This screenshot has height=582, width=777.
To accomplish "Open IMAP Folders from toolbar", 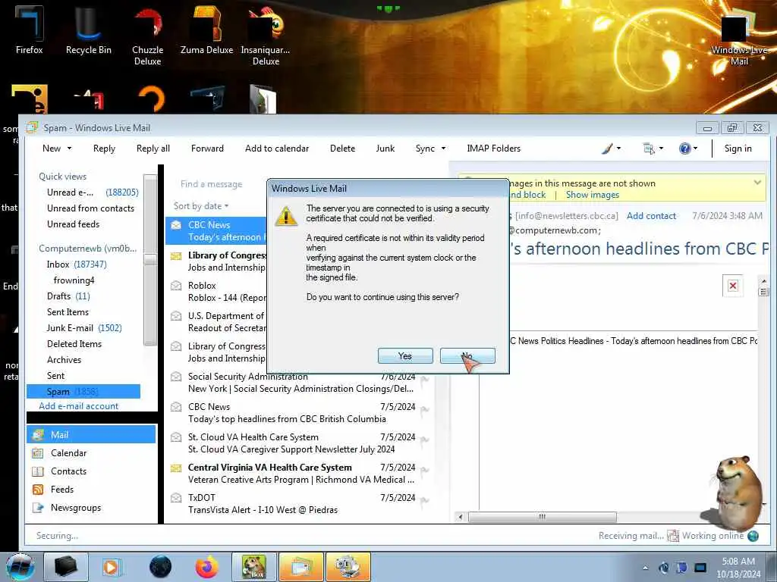I will pyautogui.click(x=493, y=149).
